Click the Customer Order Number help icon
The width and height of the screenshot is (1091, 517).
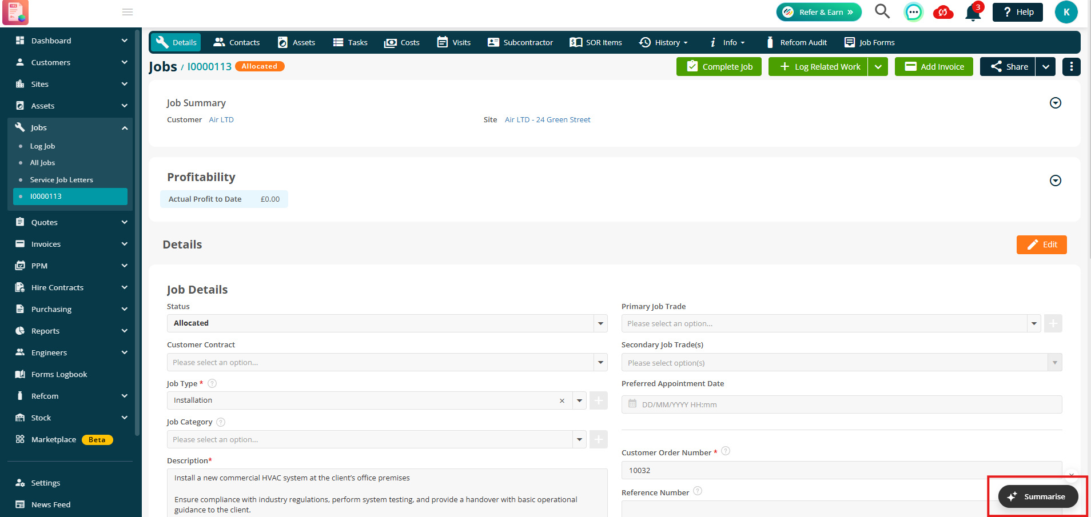726,451
